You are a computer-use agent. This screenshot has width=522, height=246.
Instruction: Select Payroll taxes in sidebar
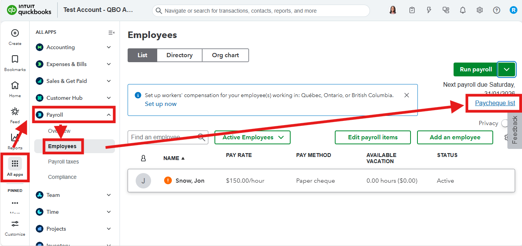(x=63, y=162)
